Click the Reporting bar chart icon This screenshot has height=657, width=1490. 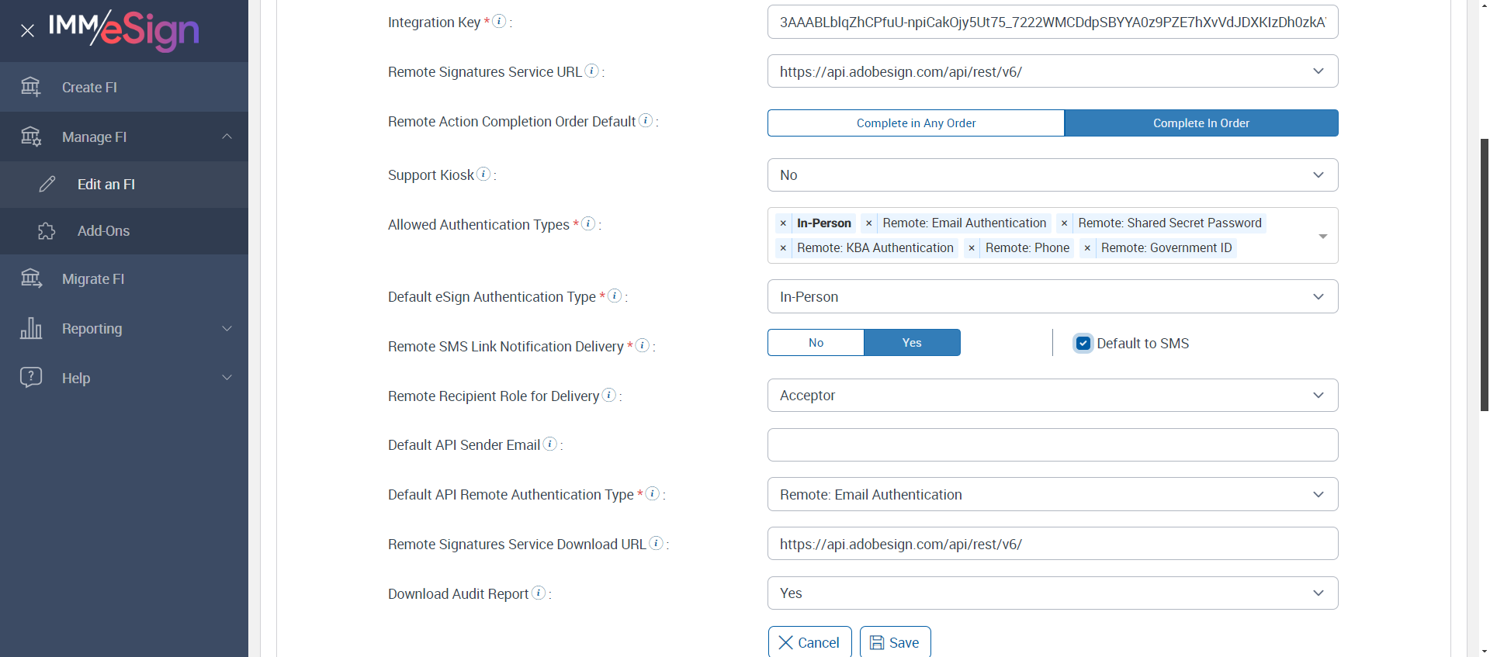click(31, 328)
